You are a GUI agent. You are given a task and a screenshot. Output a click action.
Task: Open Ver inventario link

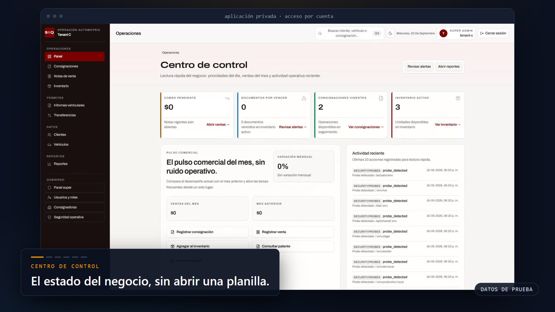click(448, 124)
